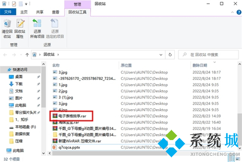Screen dimensions: 242x162
Task: Refresh the Recycle Bin view
Action: tap(170, 55)
